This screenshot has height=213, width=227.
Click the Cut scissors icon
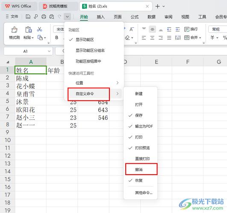[39, 29]
